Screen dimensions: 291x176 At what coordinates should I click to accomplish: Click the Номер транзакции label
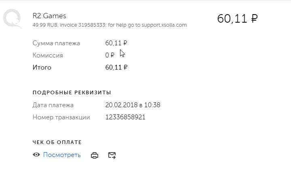tap(61, 117)
